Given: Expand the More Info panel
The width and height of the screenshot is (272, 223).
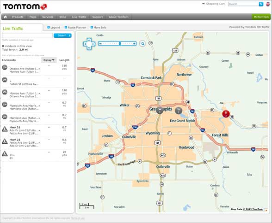Looking at the screenshot, I should pyautogui.click(x=99, y=28).
